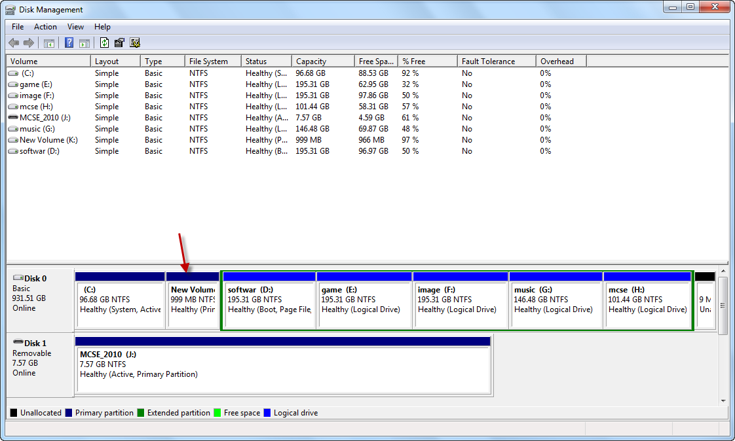Viewport: 735px width, 441px height.
Task: Sort volumes by the Capacity column header
Action: 311,62
